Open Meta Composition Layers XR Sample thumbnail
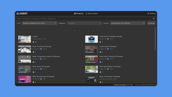 click(24, 59)
